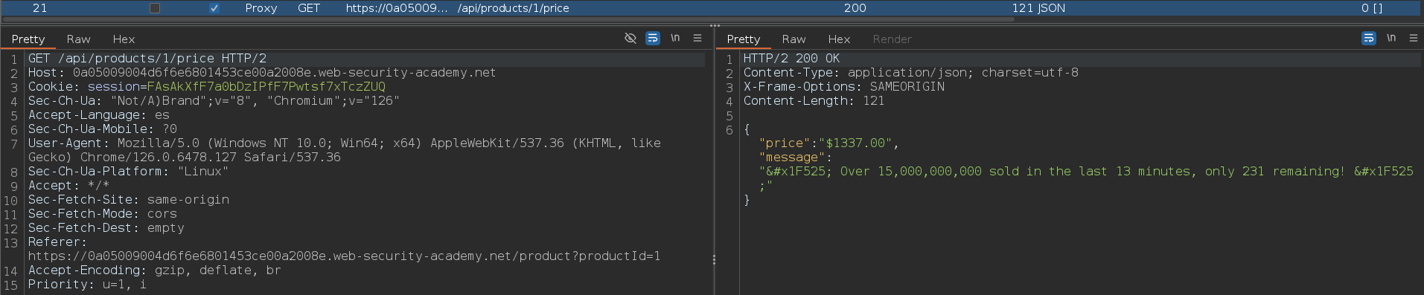1424x295 pixels.
Task: Click the 'Sec-Ch-Ua-Platform: "Linux"' line
Action: coord(129,172)
